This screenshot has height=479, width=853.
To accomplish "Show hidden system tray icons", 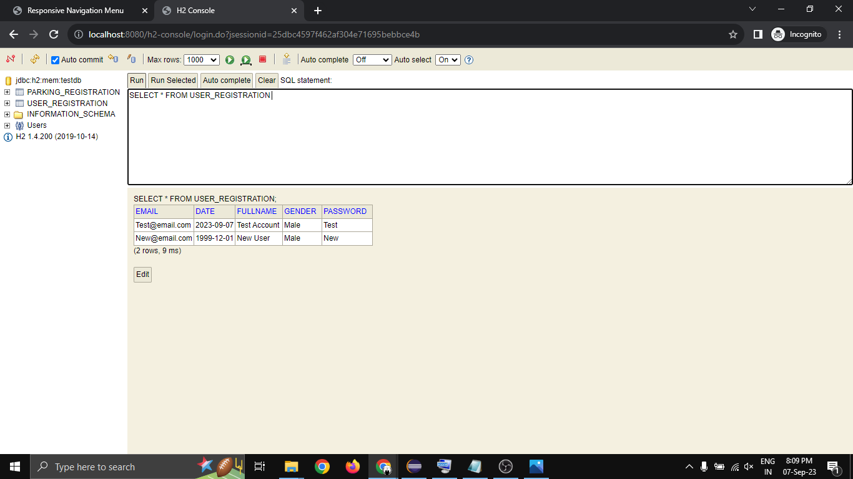I will pyautogui.click(x=689, y=467).
